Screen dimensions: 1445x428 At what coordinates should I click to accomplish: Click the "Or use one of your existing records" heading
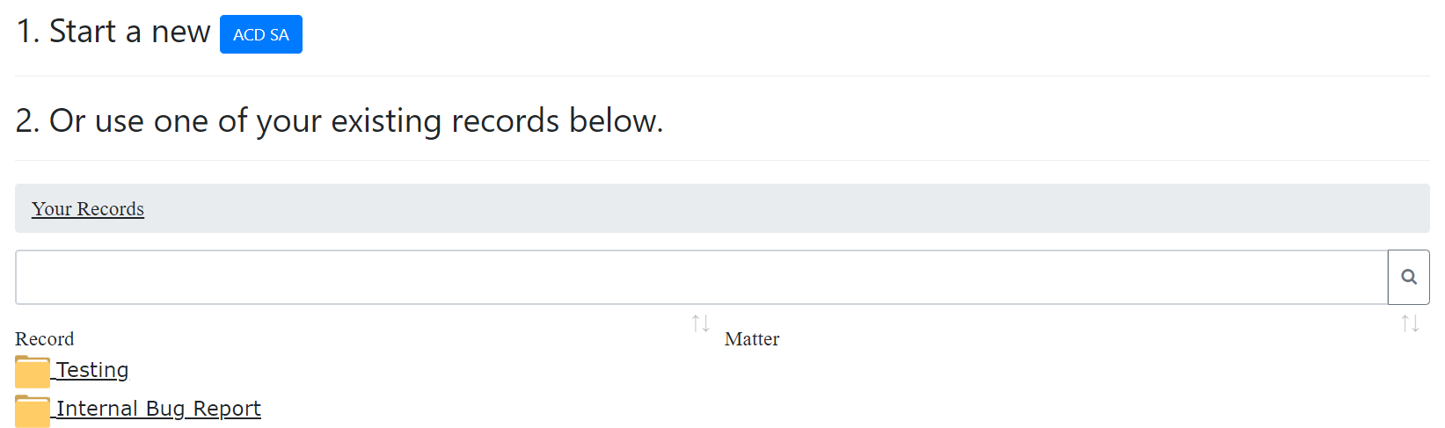(x=339, y=121)
